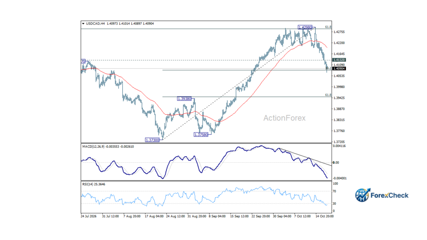The height and width of the screenshot is (240, 427).
Task: Click the RSI scale value 30
Action: point(334,204)
